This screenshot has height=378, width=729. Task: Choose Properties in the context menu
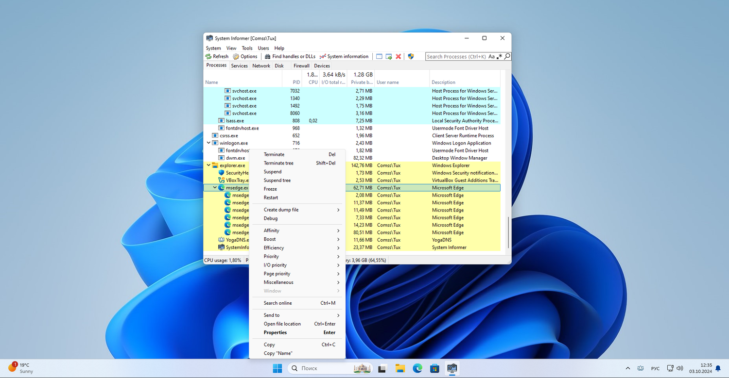(x=297, y=332)
